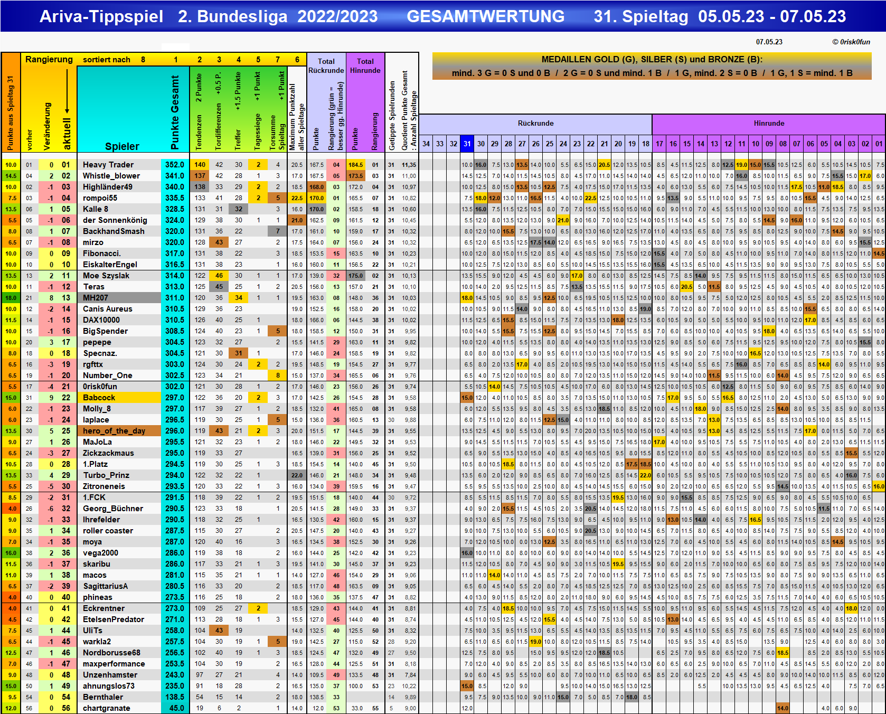Viewport: 886px width, 714px height.
Task: Click matchday 34 column header
Action: (426, 144)
